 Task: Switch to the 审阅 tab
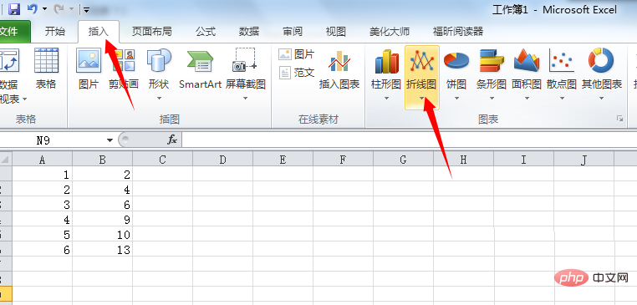coord(293,32)
